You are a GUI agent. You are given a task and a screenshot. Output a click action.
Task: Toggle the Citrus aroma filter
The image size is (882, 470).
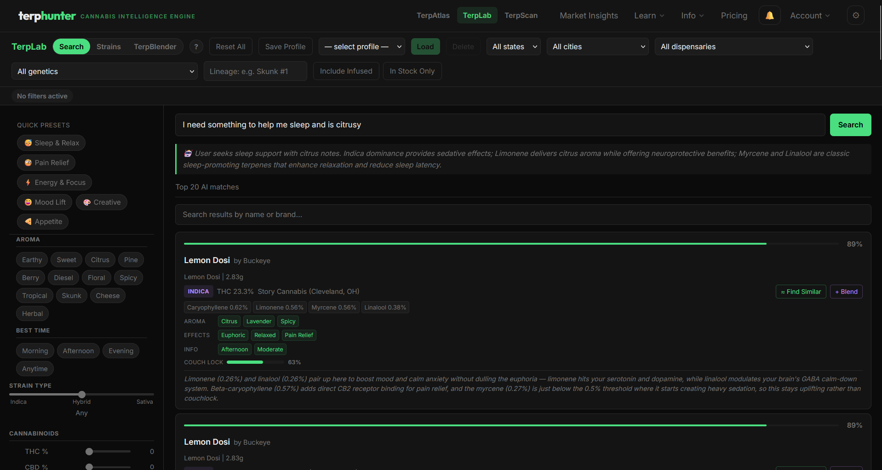[x=100, y=259]
